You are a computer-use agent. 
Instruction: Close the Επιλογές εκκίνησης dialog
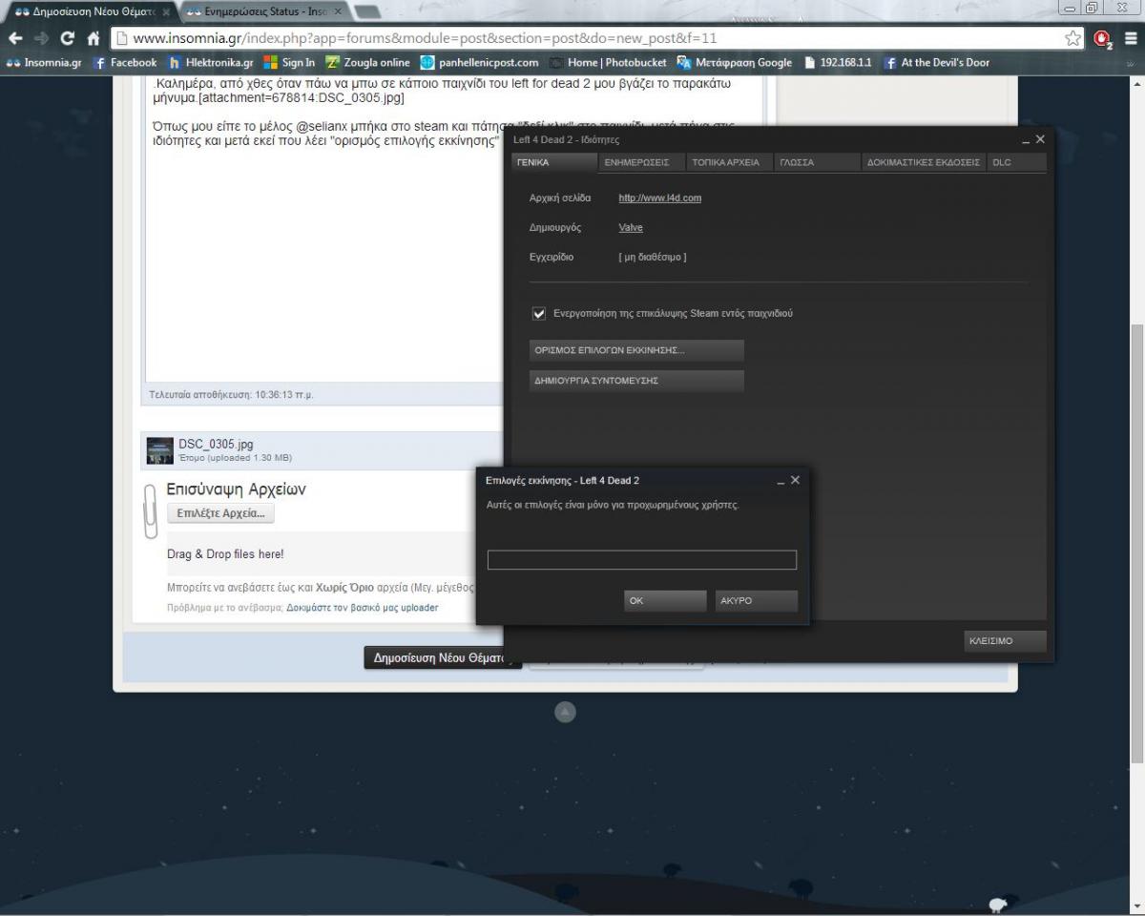(x=796, y=480)
